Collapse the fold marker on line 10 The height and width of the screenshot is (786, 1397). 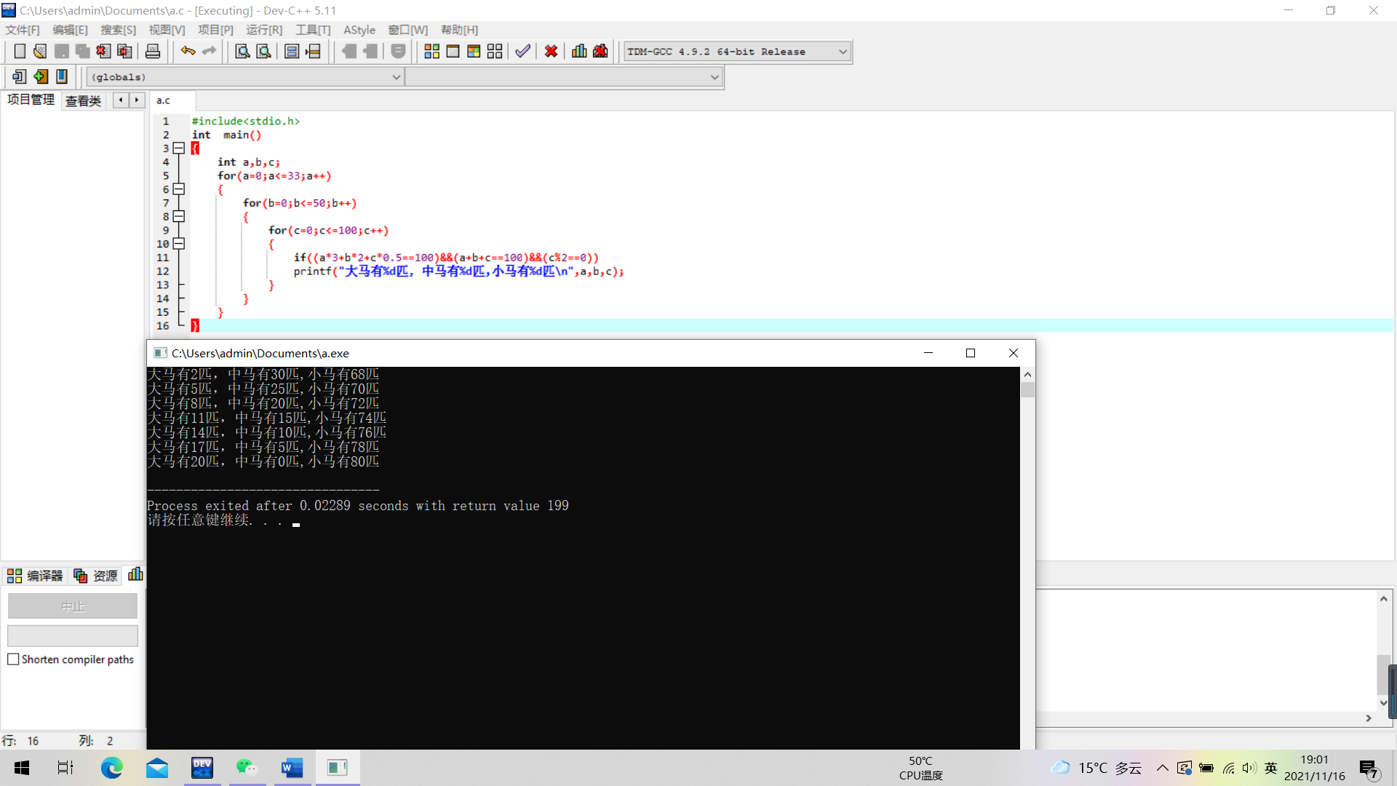click(179, 244)
